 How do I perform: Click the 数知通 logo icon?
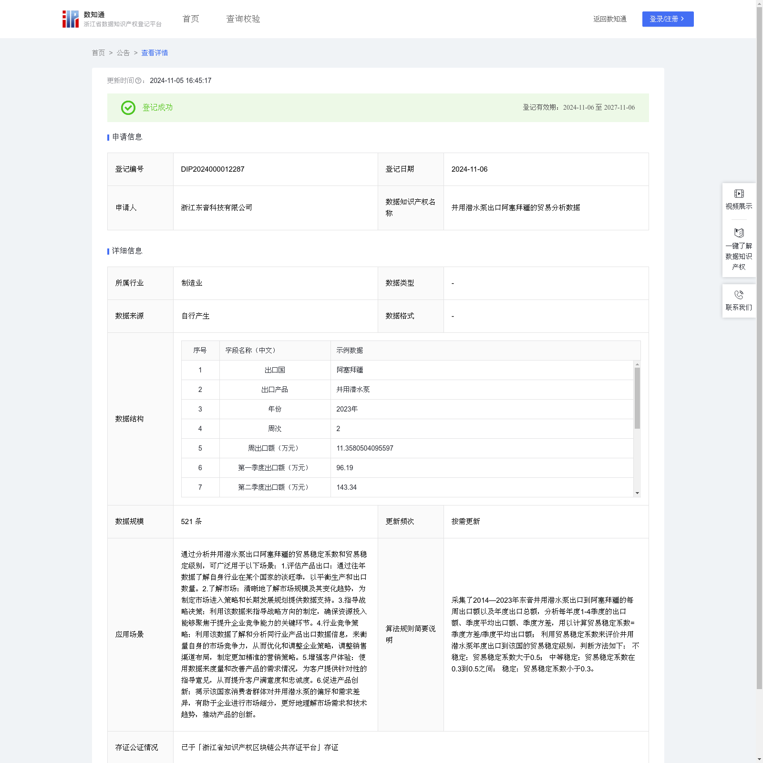tap(71, 19)
